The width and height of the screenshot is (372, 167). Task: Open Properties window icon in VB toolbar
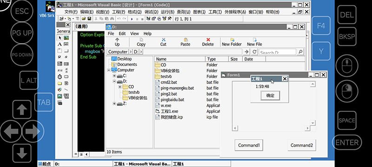[153, 19]
